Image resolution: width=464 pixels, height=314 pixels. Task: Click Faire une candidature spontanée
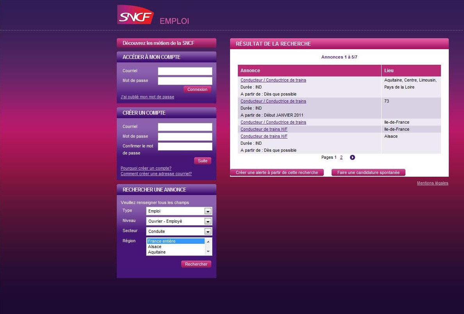tap(368, 172)
